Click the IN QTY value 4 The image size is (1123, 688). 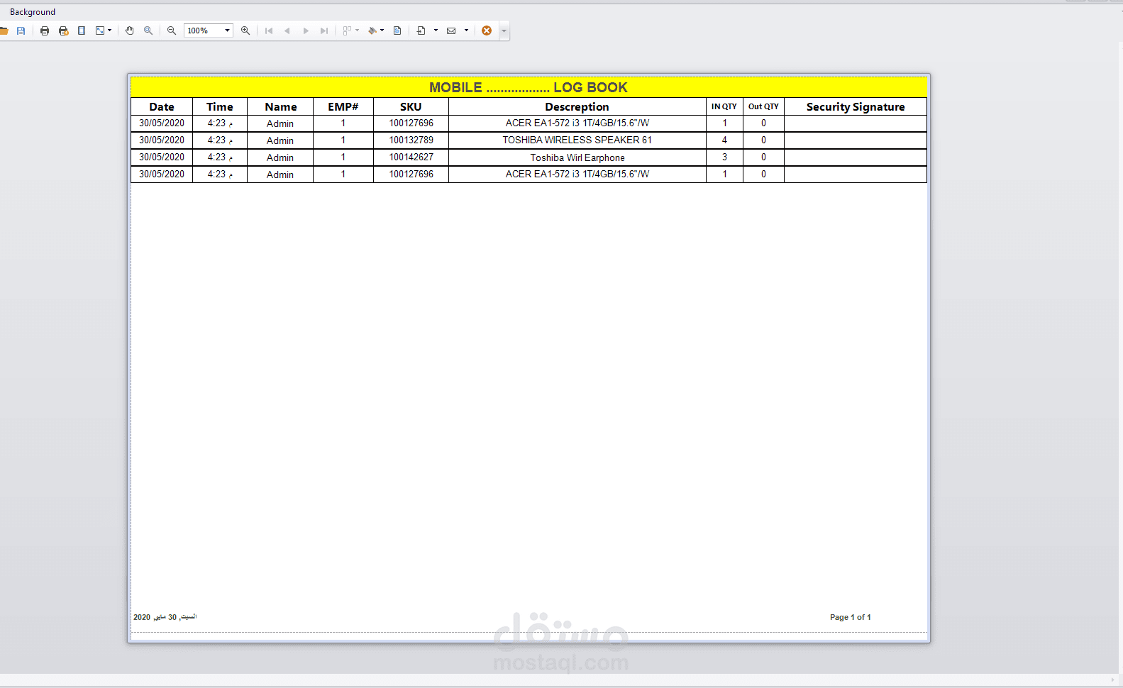click(724, 140)
